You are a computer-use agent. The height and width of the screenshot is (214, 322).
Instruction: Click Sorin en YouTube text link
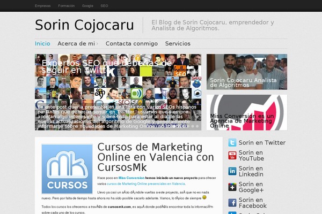pos(251,156)
